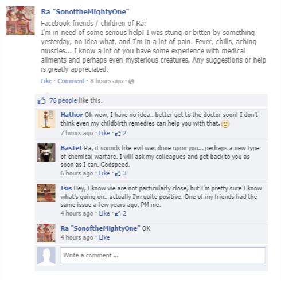The image size is (281, 281).
Task: Open Isis's avatar thumbnail
Action: pyautogui.click(x=46, y=193)
